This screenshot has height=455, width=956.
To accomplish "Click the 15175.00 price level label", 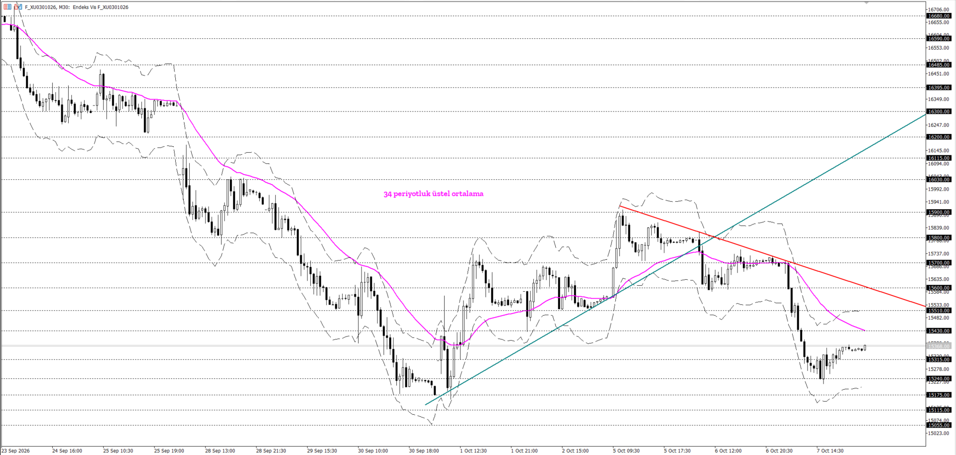I will tap(939, 395).
